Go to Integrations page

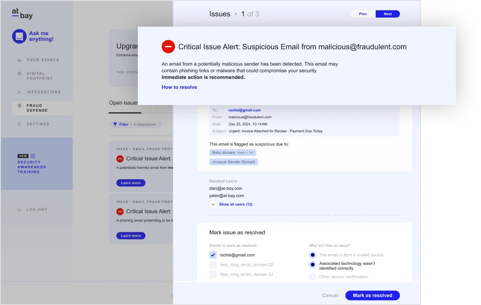tap(43, 92)
